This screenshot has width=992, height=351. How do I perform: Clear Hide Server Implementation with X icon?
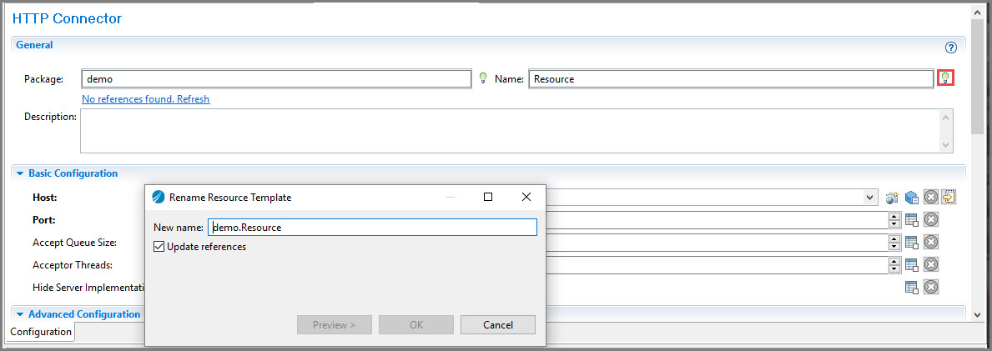tap(930, 287)
